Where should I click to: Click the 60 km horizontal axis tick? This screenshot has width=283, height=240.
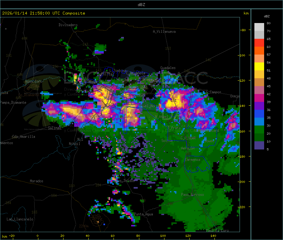[x=113, y=236]
